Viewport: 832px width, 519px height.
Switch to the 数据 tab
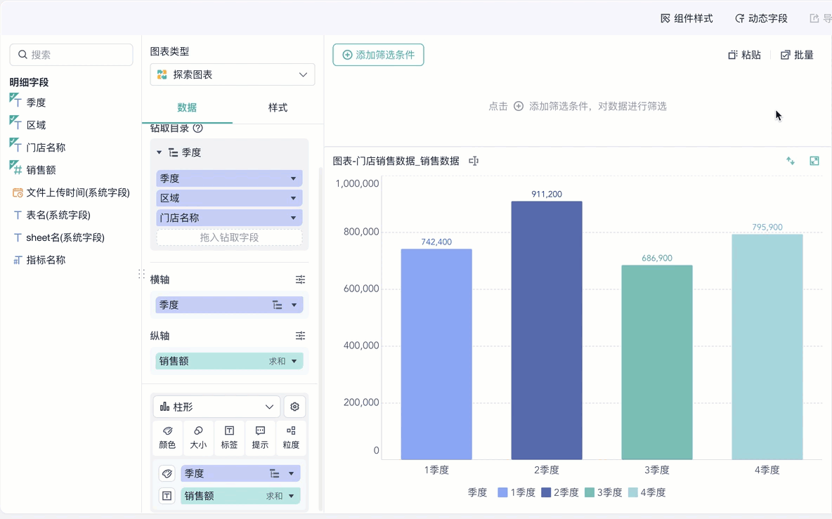[187, 107]
